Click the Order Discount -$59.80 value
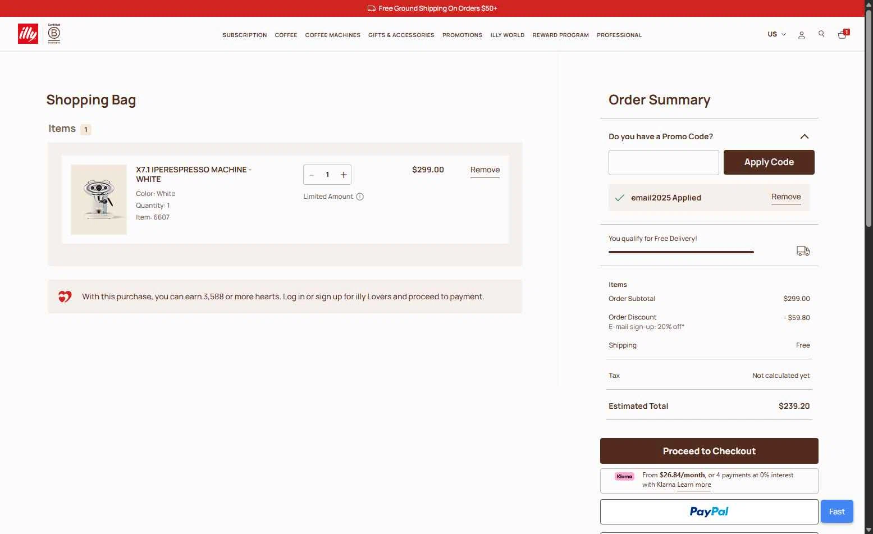873x534 pixels. [x=797, y=318]
